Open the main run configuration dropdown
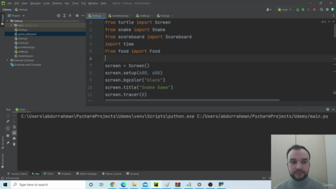This screenshot has height=189, width=336. pos(285,9)
